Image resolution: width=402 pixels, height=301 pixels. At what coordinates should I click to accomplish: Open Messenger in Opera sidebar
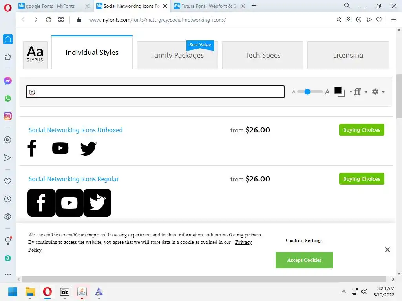tap(8, 81)
